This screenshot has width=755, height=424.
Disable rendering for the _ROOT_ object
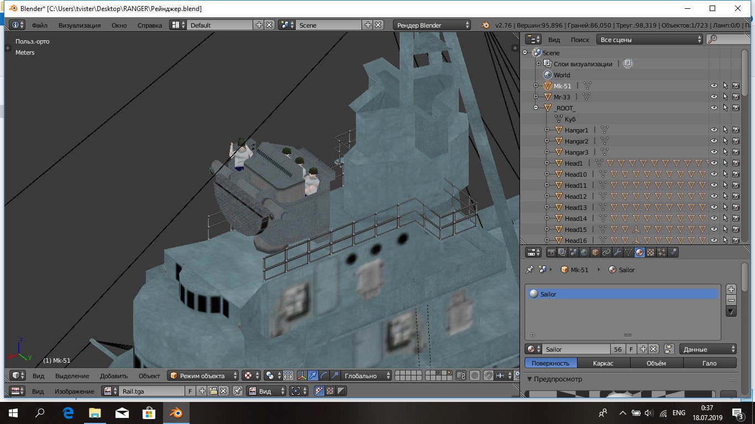click(x=736, y=108)
